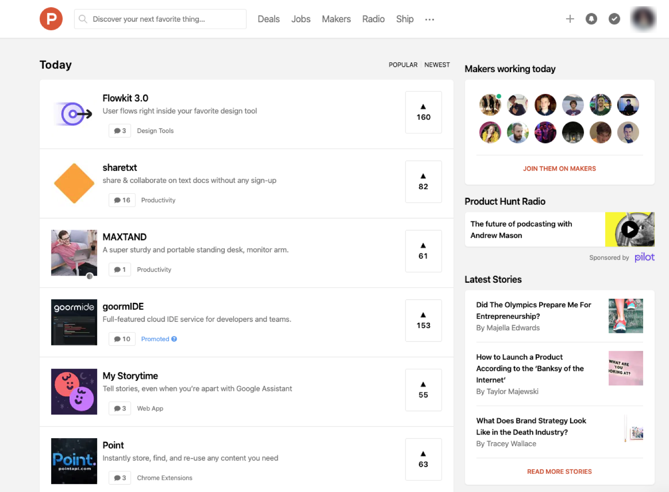669x492 pixels.
Task: Open notifications with the bell icon
Action: coord(591,19)
